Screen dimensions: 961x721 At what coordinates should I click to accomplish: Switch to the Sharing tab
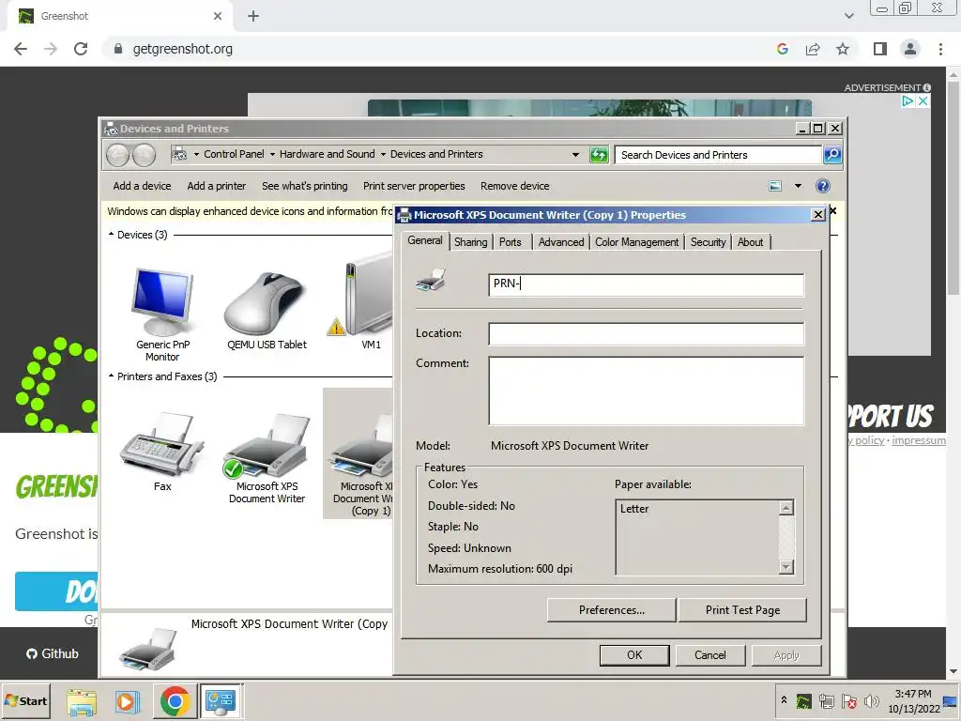point(471,242)
